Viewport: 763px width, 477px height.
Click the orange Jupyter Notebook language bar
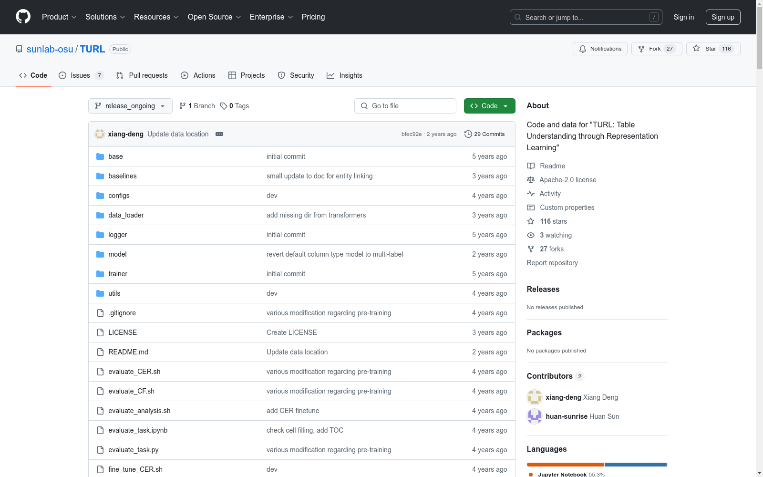565,465
